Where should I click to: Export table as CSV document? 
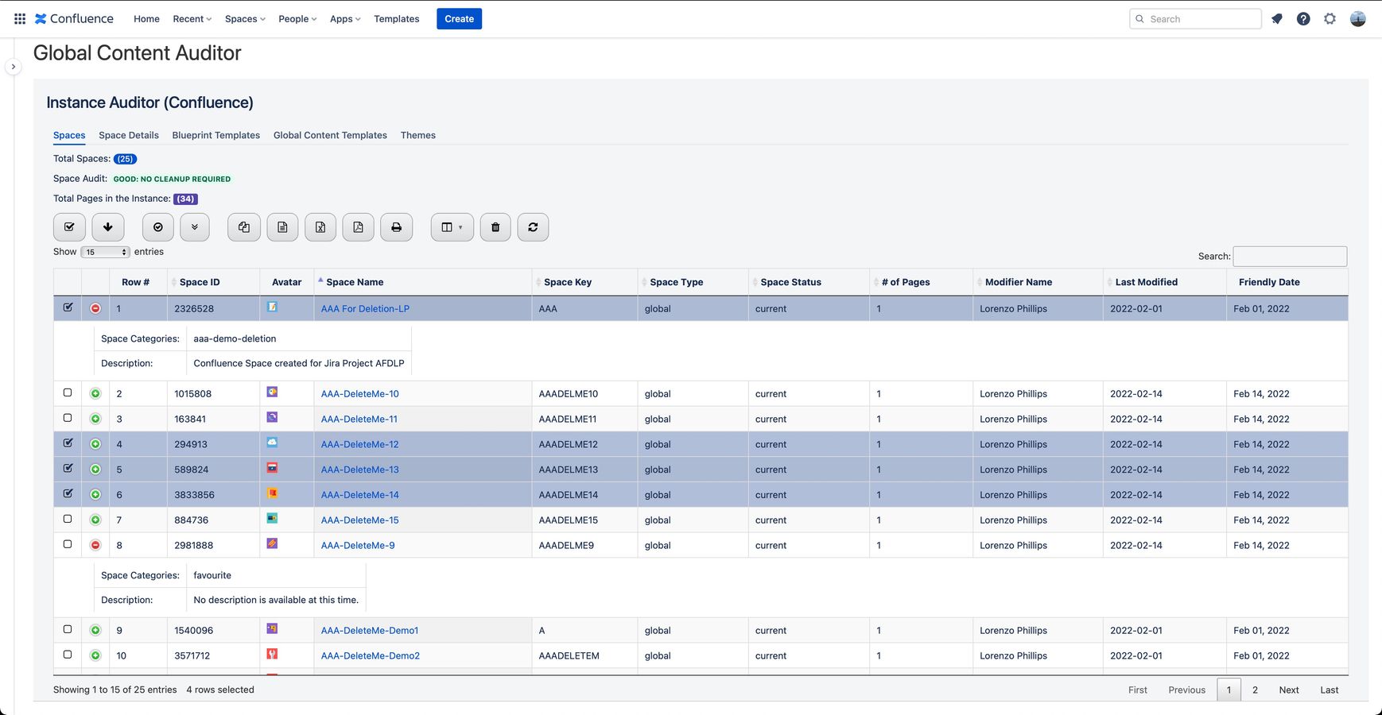pos(282,227)
